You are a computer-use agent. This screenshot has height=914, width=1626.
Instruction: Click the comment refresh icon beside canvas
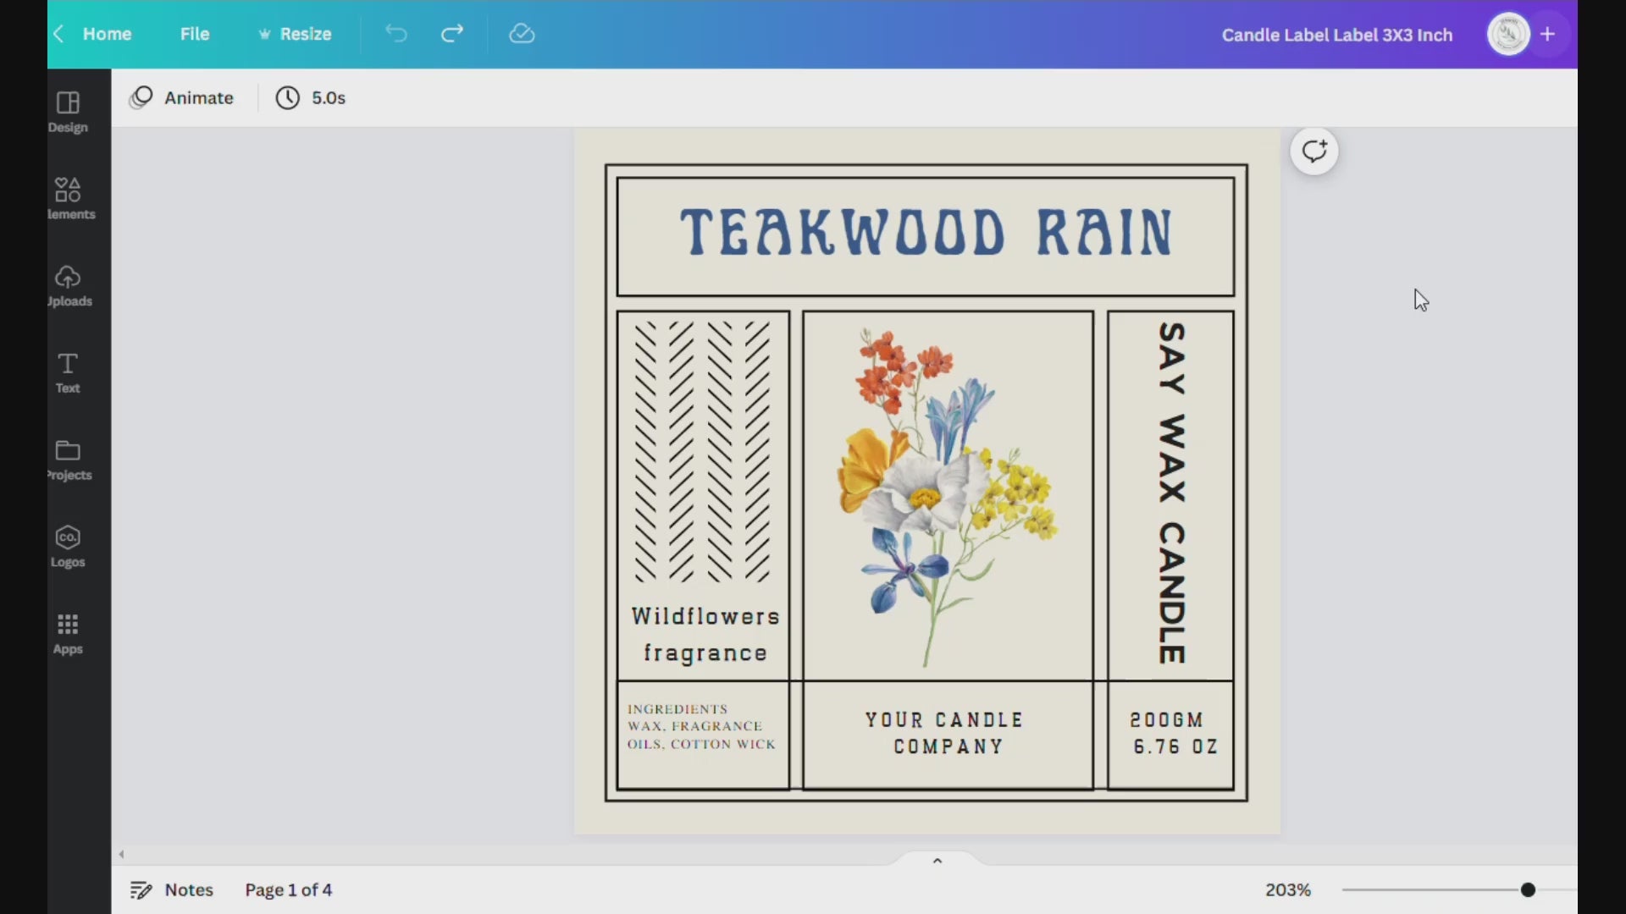[1314, 151]
